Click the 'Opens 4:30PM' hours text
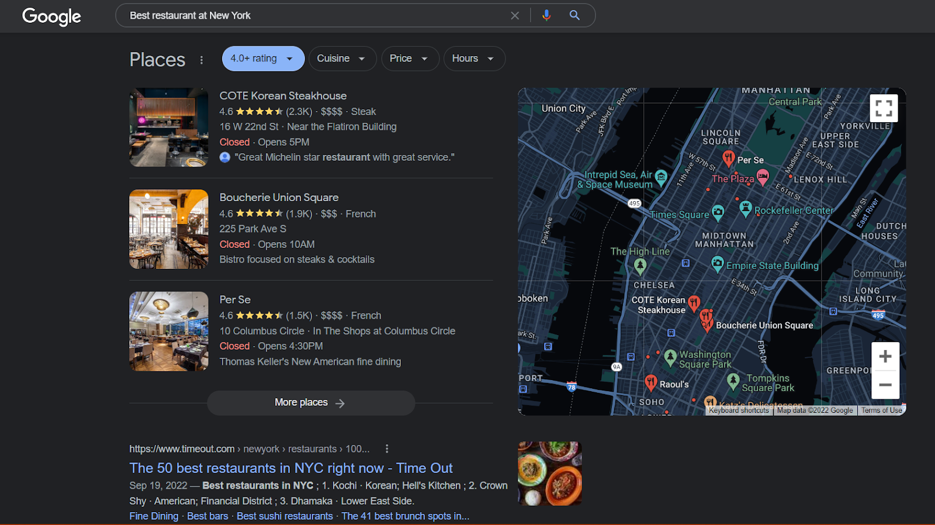This screenshot has width=935, height=525. point(290,346)
